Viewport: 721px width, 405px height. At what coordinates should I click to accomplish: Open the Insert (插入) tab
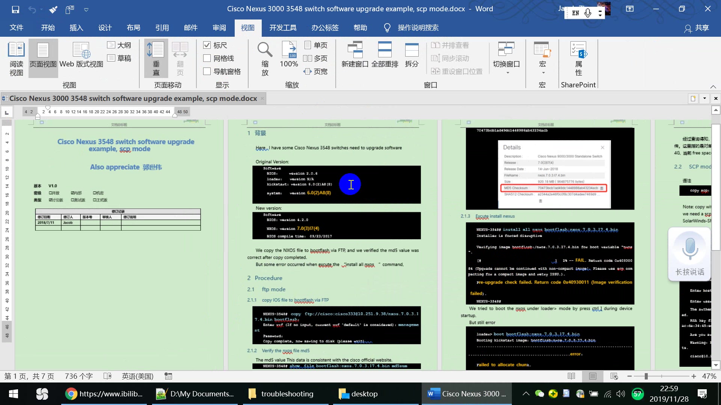click(x=76, y=28)
